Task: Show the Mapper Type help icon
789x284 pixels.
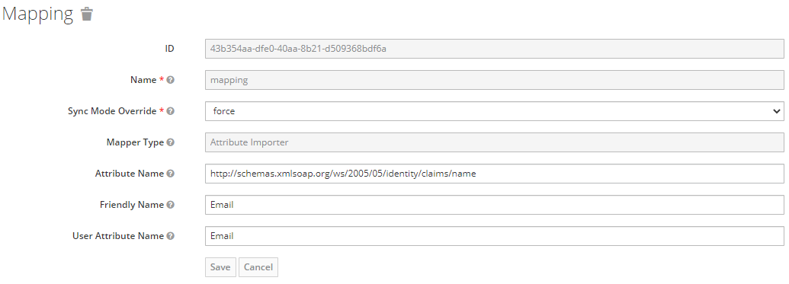Action: pyautogui.click(x=171, y=142)
